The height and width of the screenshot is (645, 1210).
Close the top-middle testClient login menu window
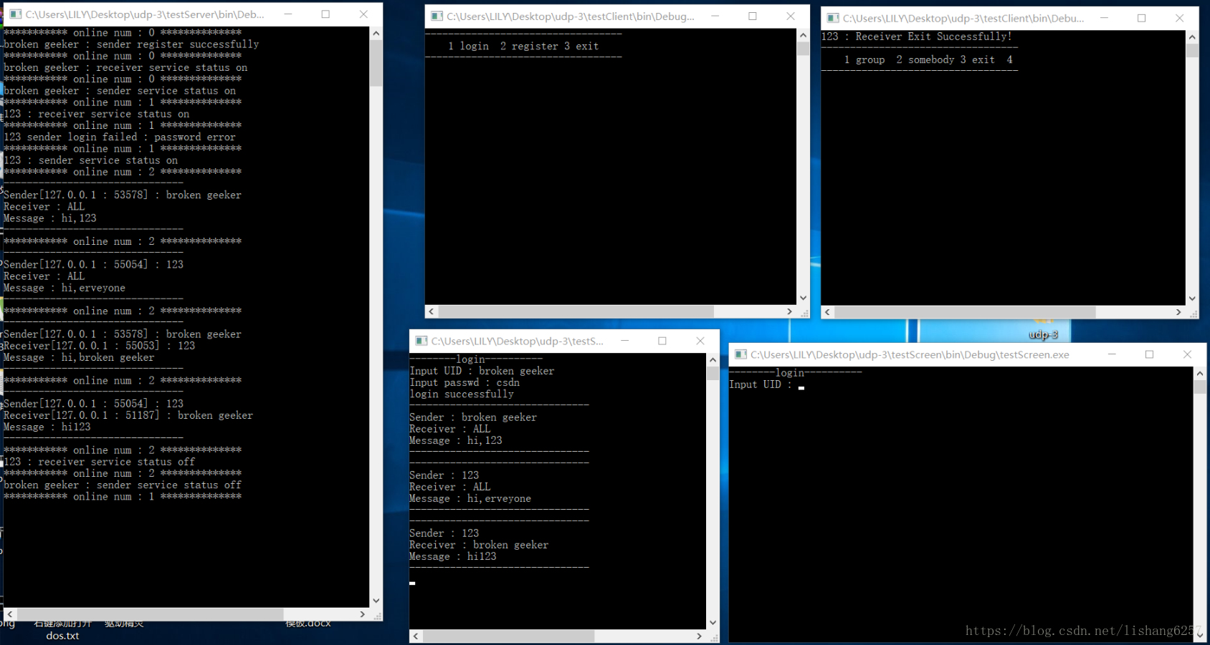click(x=790, y=16)
